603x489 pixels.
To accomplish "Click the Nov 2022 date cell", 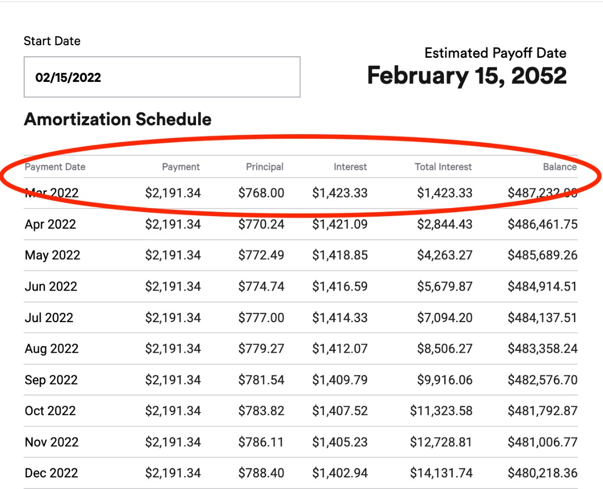I will pos(51,442).
